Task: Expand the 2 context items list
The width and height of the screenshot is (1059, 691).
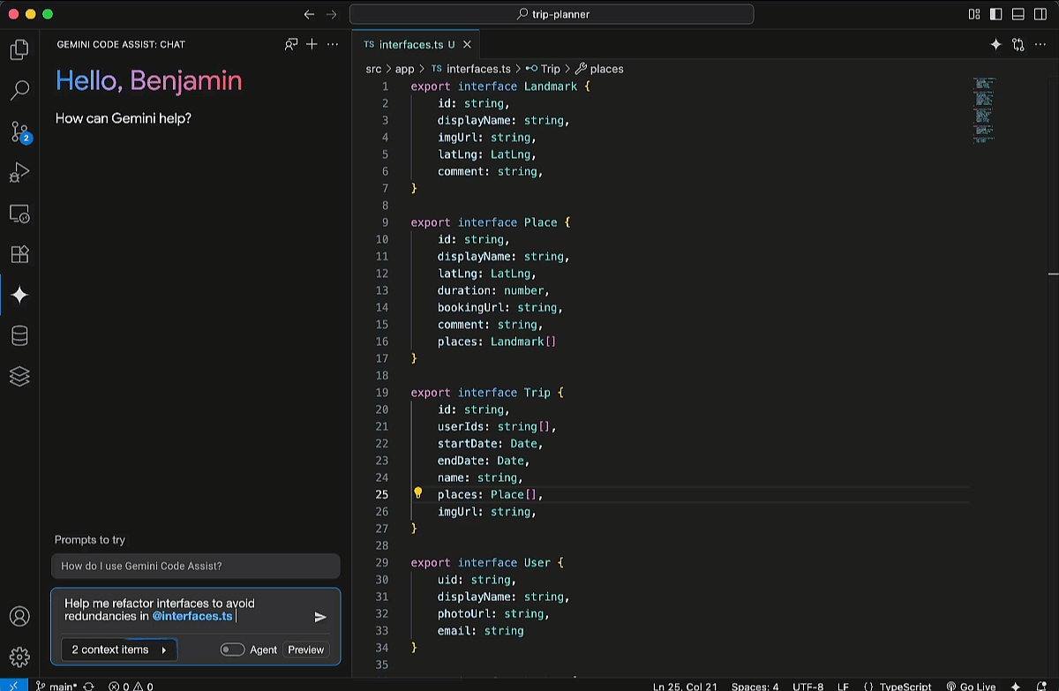Action: tap(119, 650)
